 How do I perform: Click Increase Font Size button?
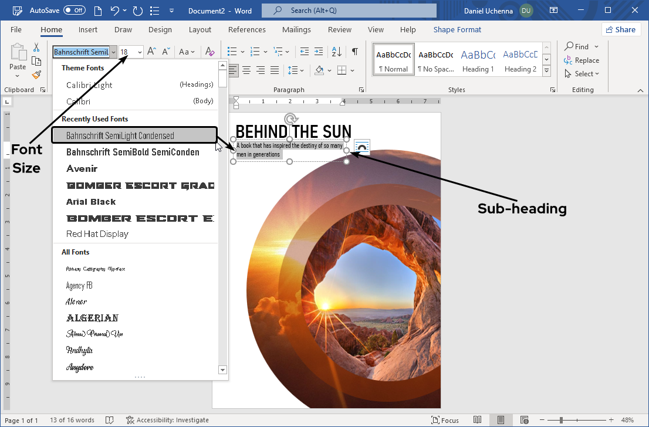151,52
